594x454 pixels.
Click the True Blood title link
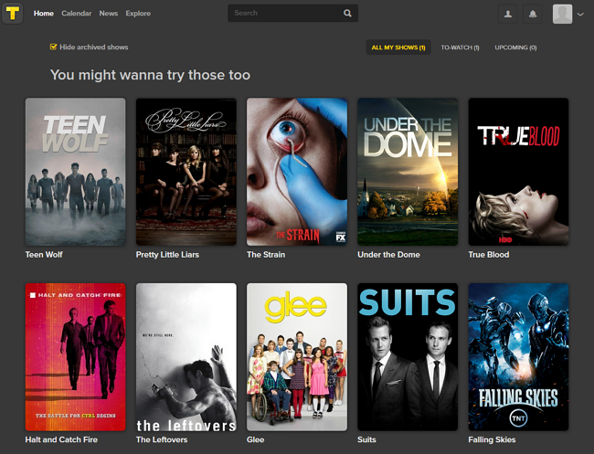pos(489,255)
